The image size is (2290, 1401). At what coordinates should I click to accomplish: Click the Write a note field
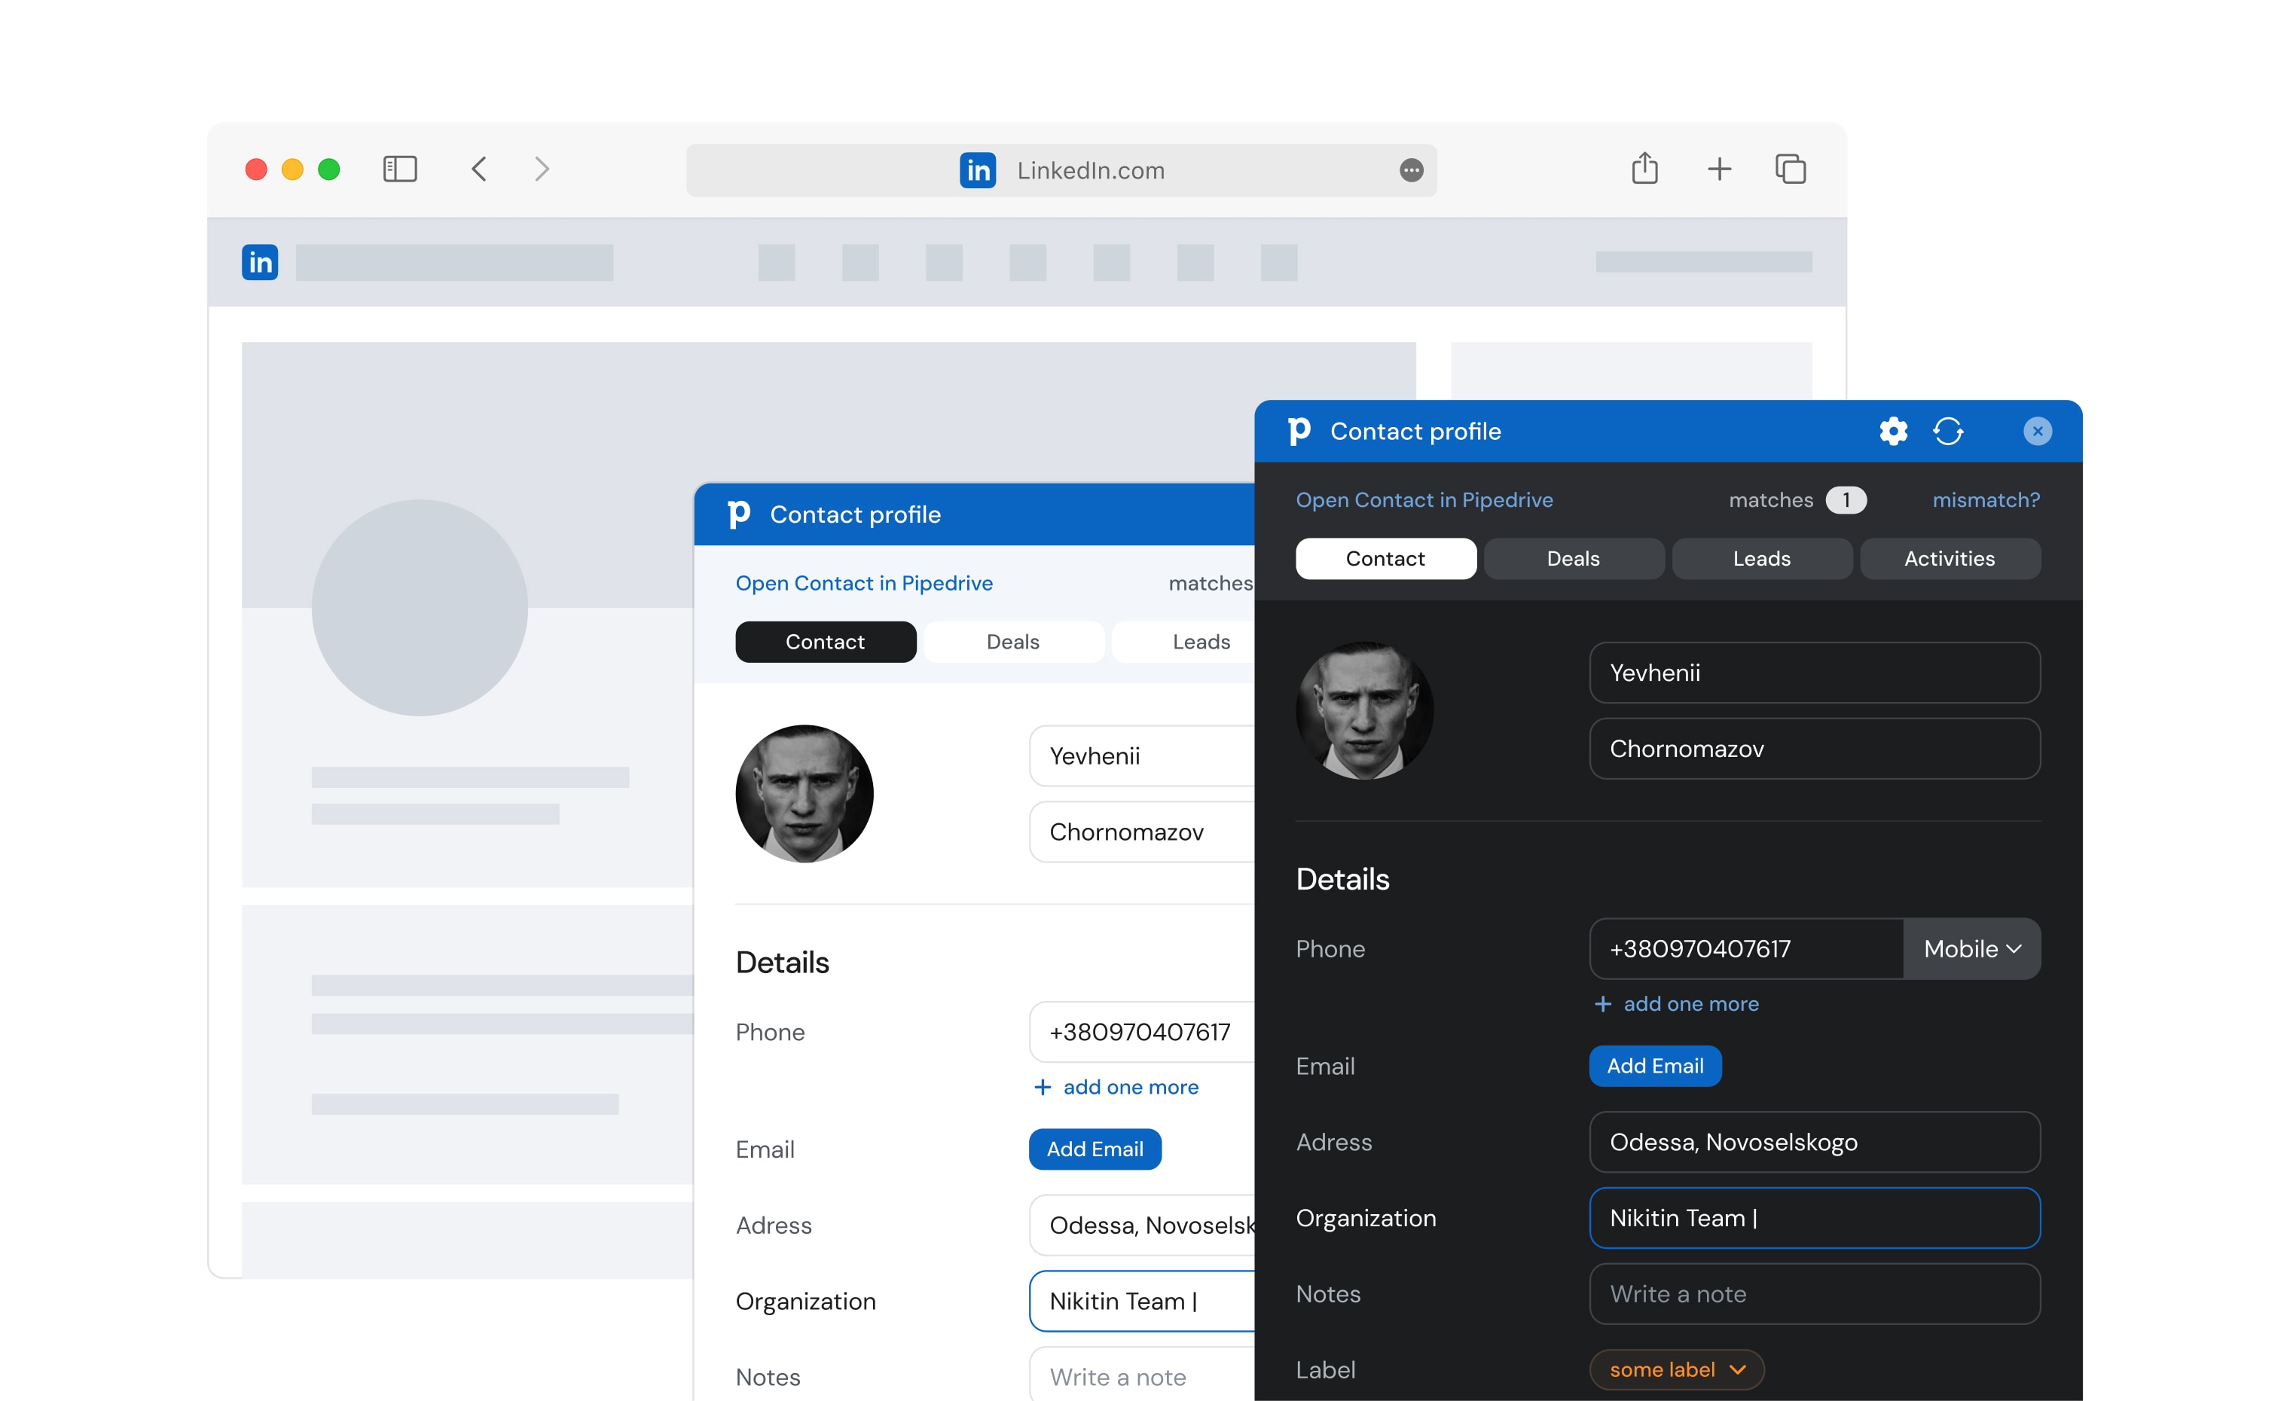point(1812,1293)
